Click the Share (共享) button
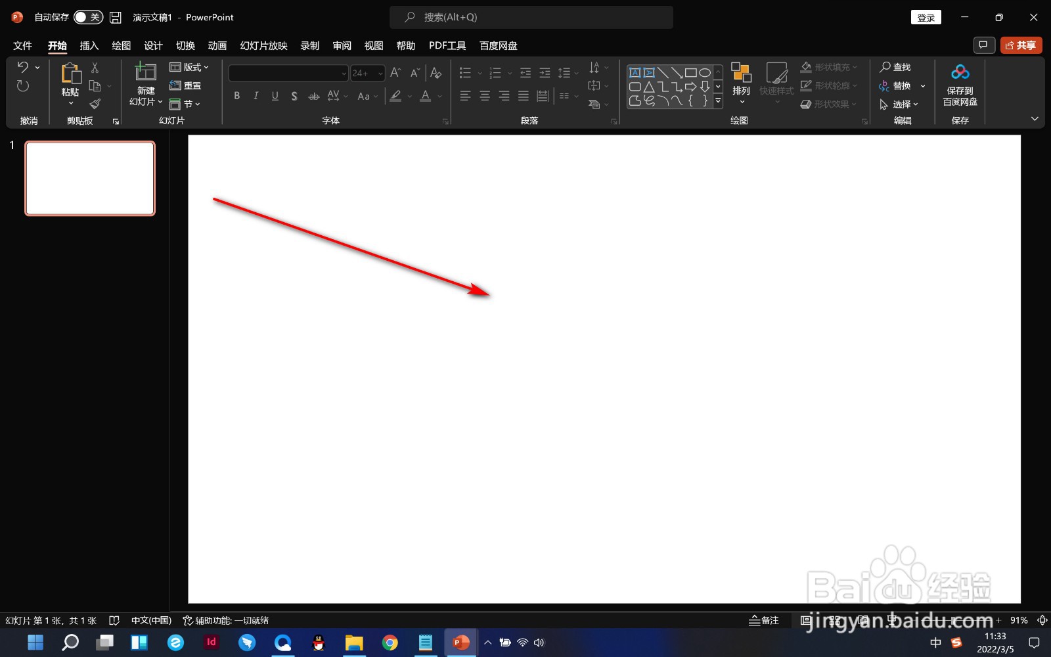1051x657 pixels. [x=1021, y=45]
